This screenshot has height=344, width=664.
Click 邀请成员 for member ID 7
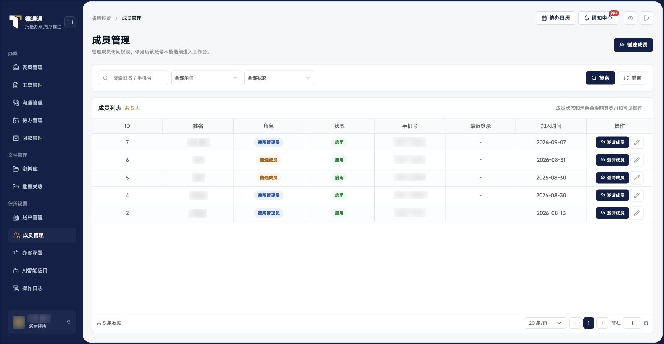point(612,142)
